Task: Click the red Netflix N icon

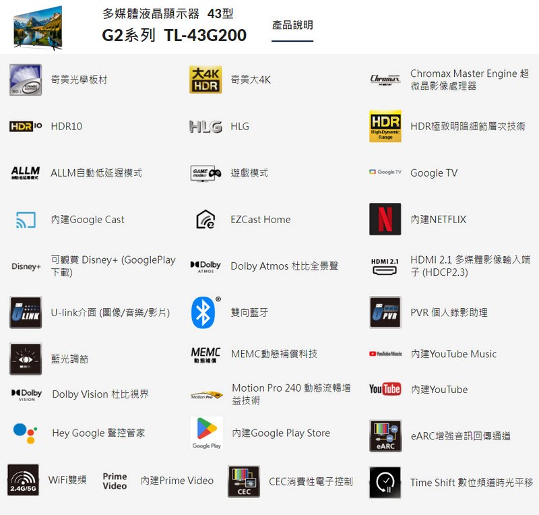Action: (x=385, y=219)
